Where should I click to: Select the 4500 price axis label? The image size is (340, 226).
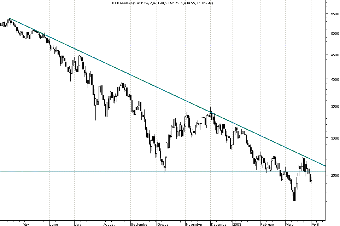[335, 55]
